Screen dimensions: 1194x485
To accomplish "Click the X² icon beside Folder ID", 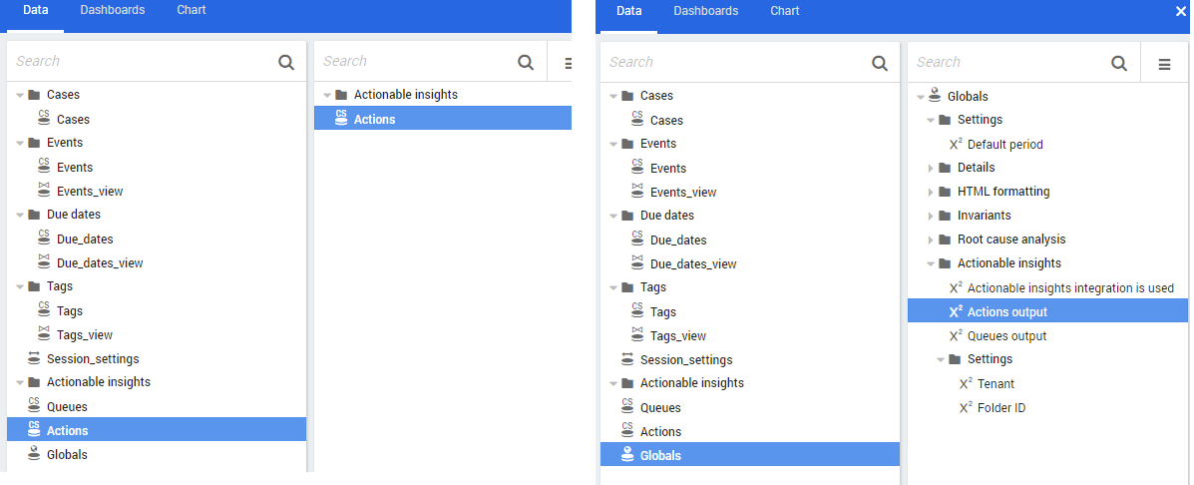I will click(x=965, y=407).
